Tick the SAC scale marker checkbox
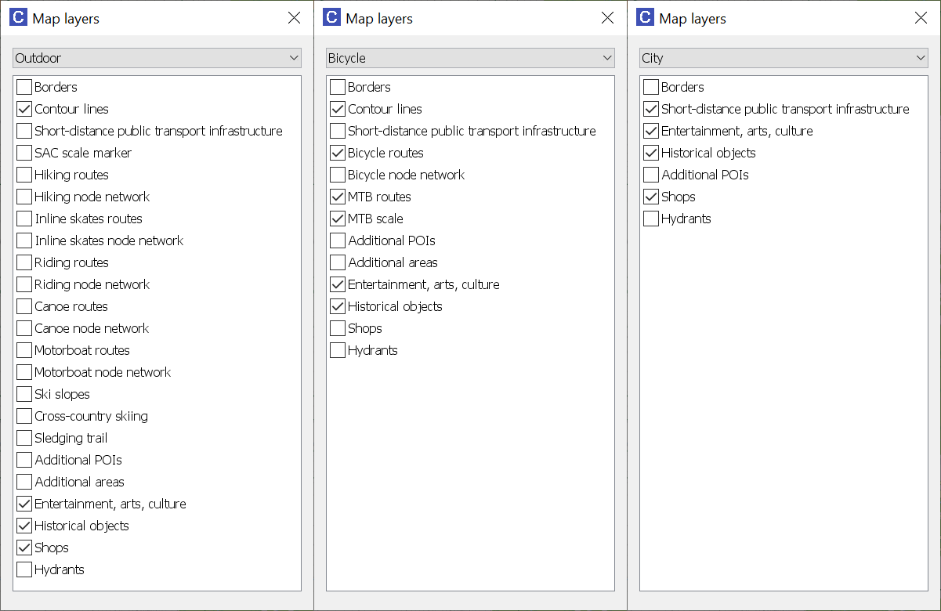This screenshot has height=611, width=941. point(24,153)
